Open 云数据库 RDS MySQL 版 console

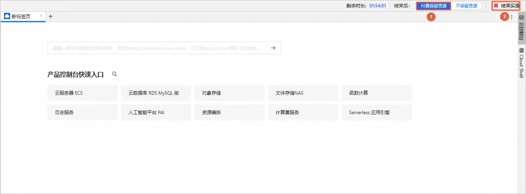pos(156,93)
